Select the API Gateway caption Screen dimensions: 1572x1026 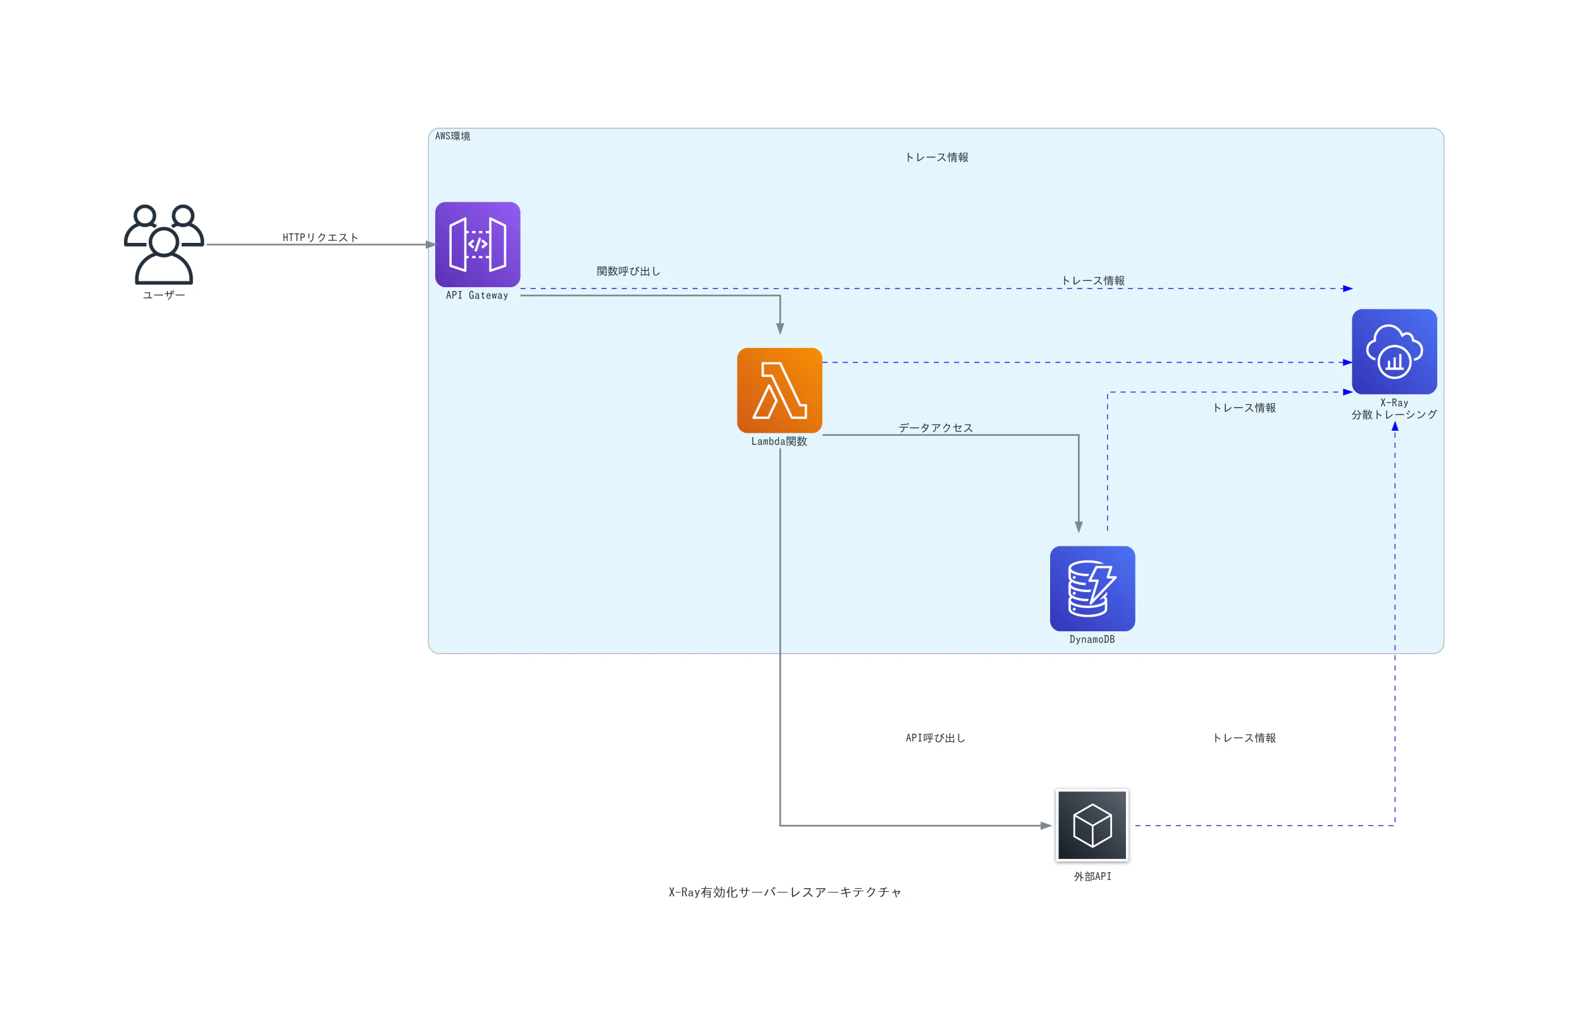477,295
